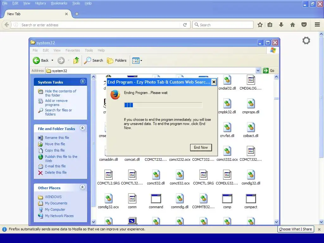Select the cmdial32.dll file icon

(227, 80)
